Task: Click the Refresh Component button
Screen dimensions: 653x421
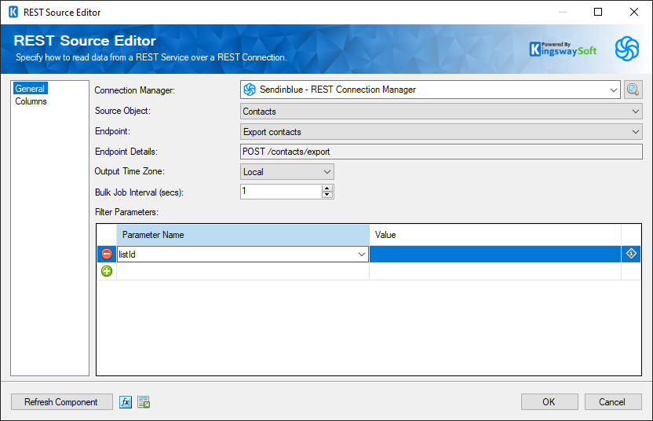Action: [x=62, y=402]
